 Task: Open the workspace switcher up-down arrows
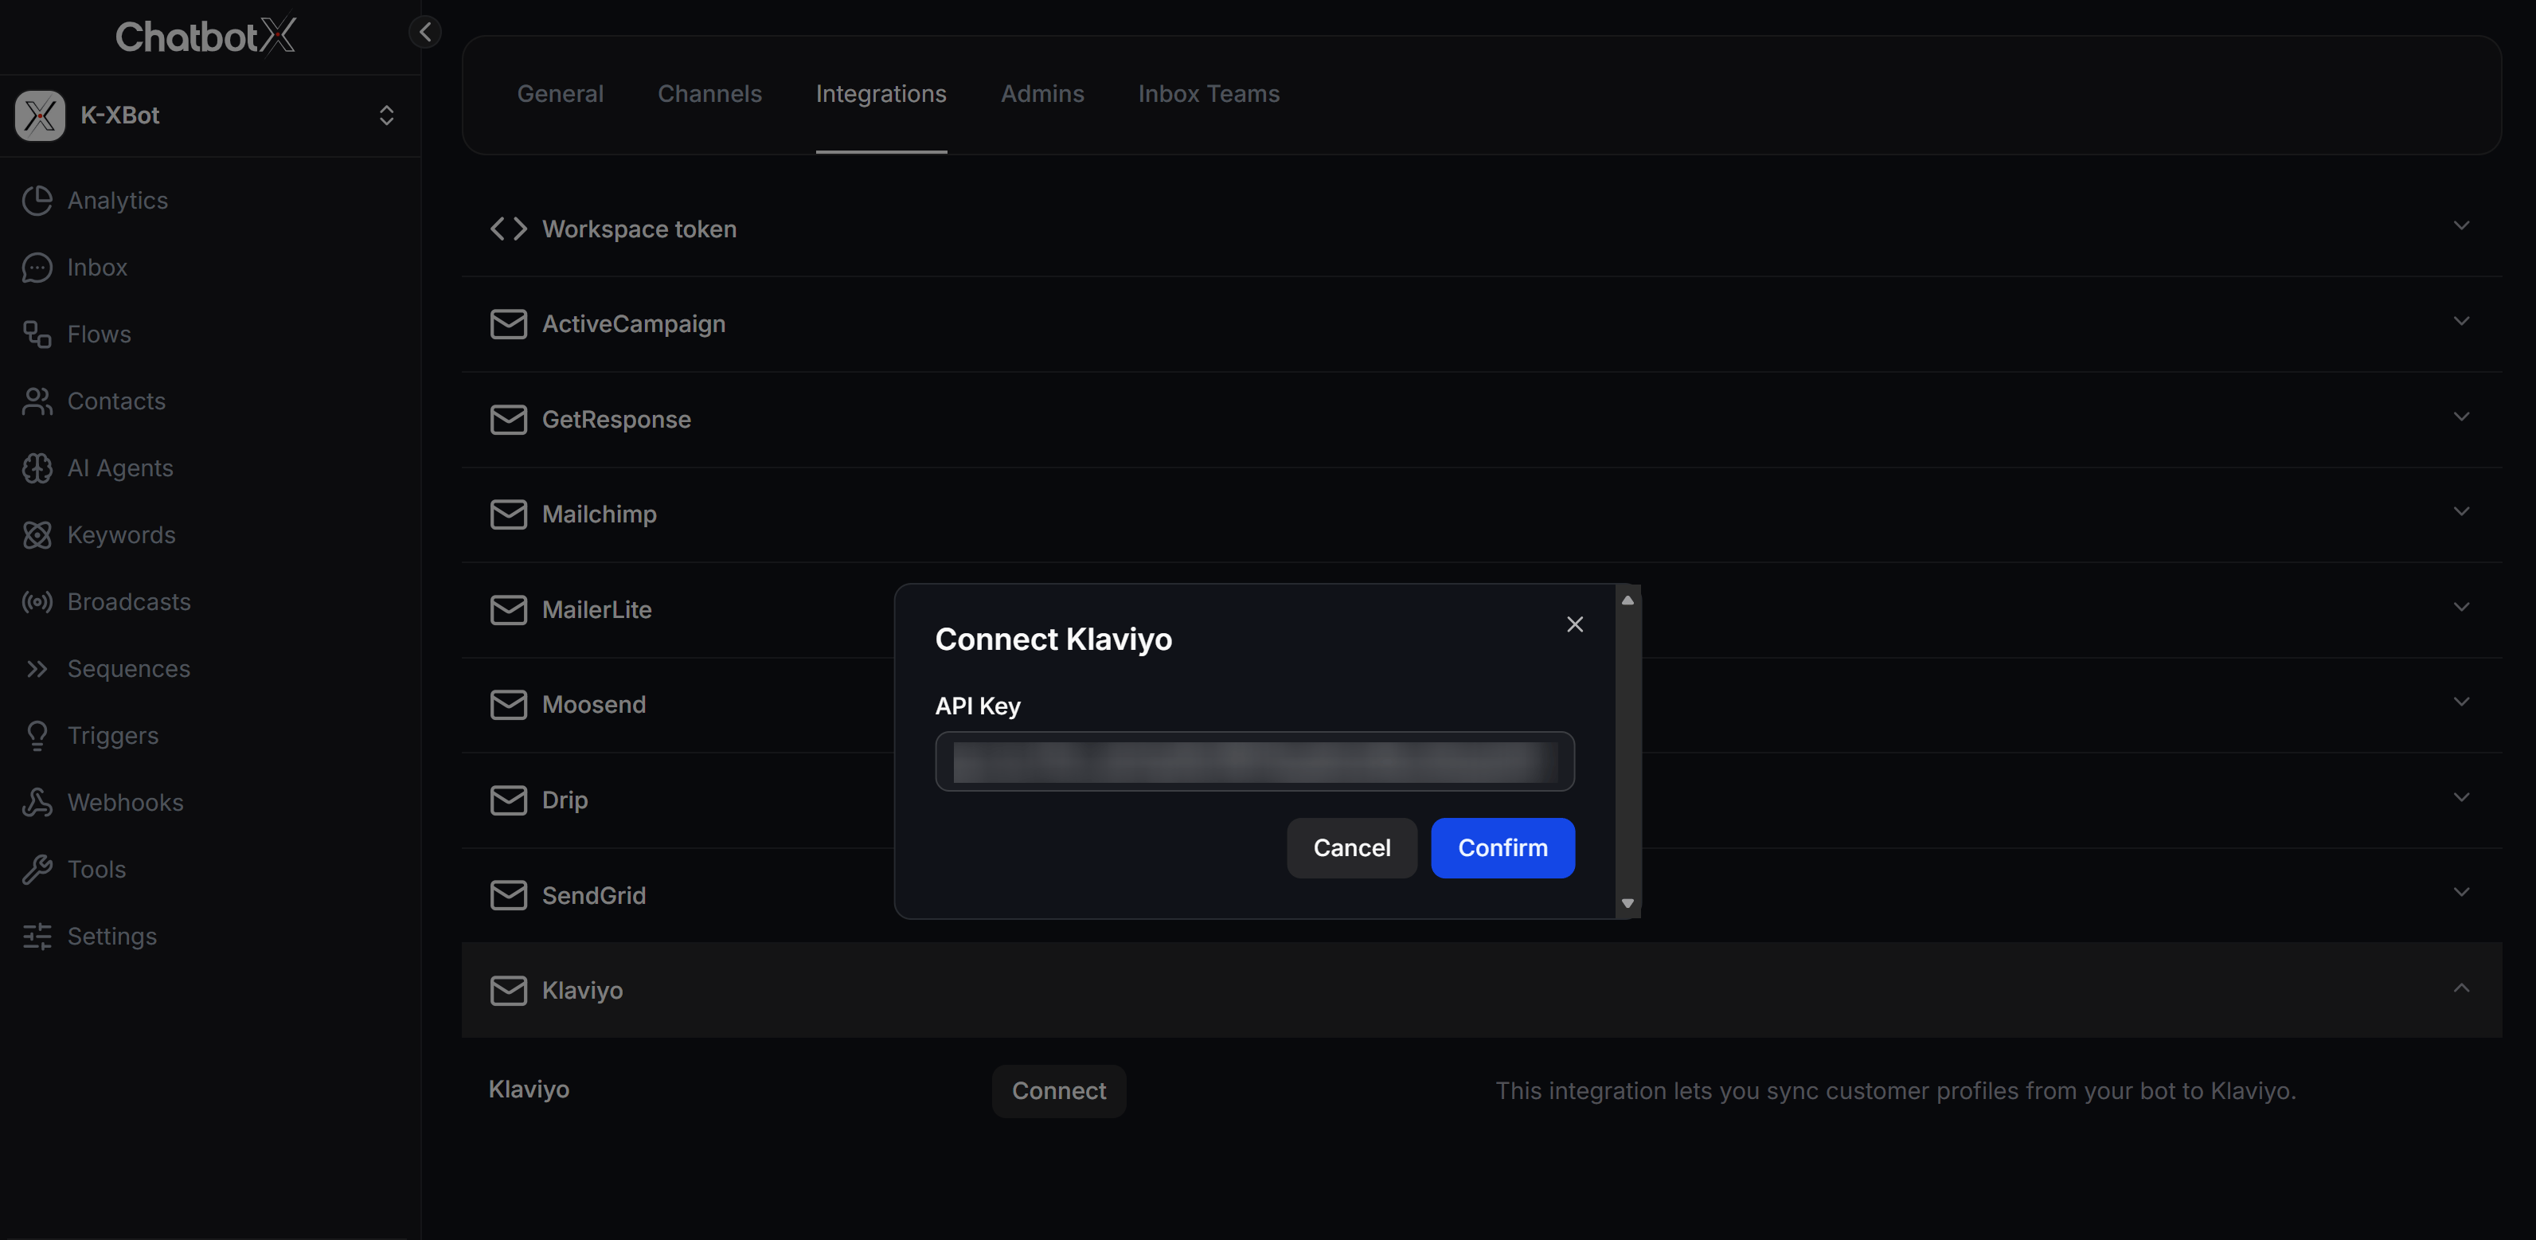(x=387, y=115)
